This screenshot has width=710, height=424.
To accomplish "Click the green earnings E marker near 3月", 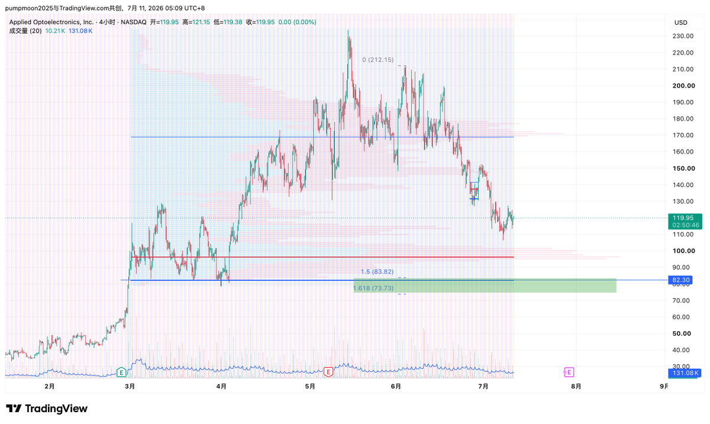I will tap(121, 372).
